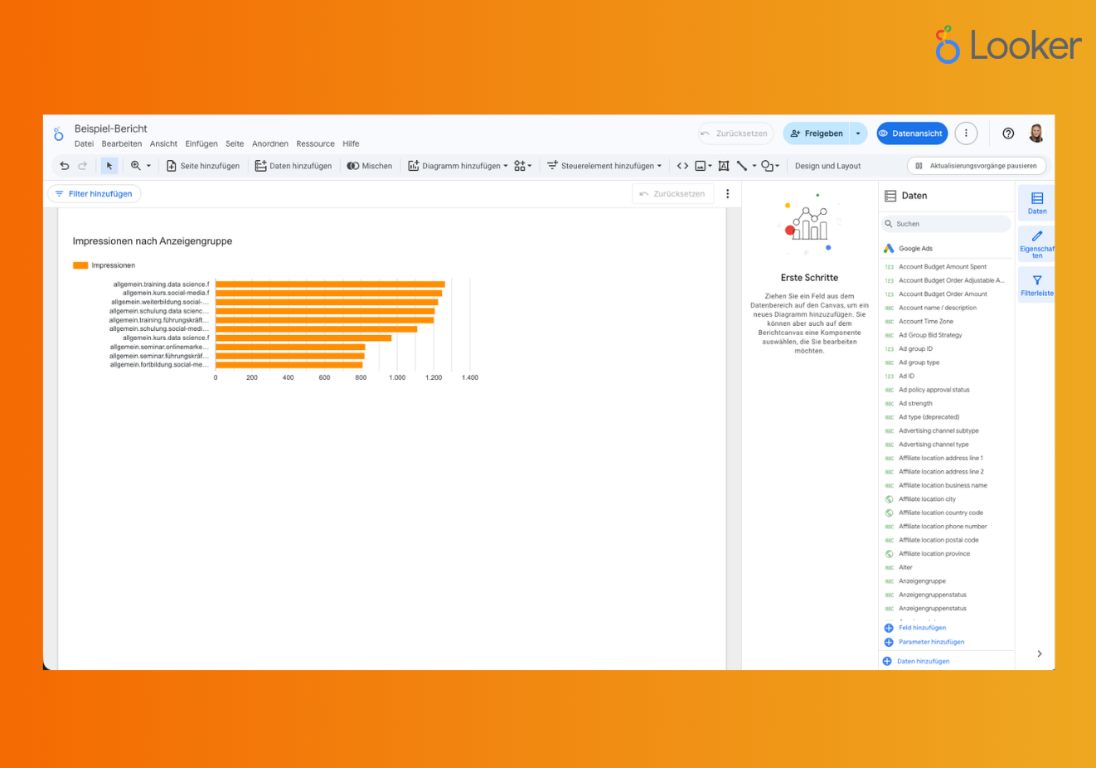Click the Feld hinzufügen link
Image resolution: width=1096 pixels, height=768 pixels.
922,628
